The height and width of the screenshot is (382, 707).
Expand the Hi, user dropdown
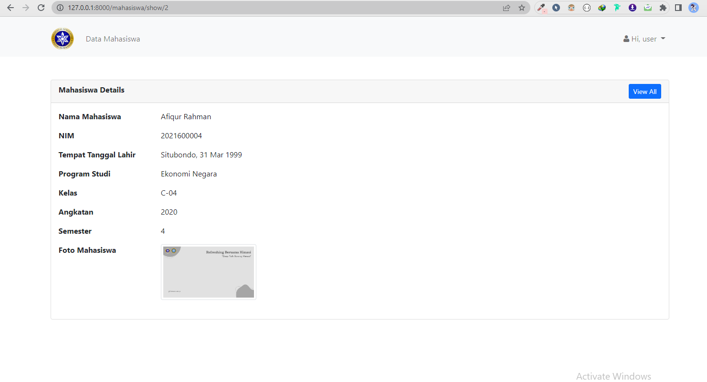pyautogui.click(x=644, y=39)
